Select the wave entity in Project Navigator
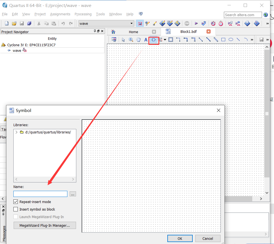Image resolution: width=274 pixels, height=244 pixels. (17, 50)
